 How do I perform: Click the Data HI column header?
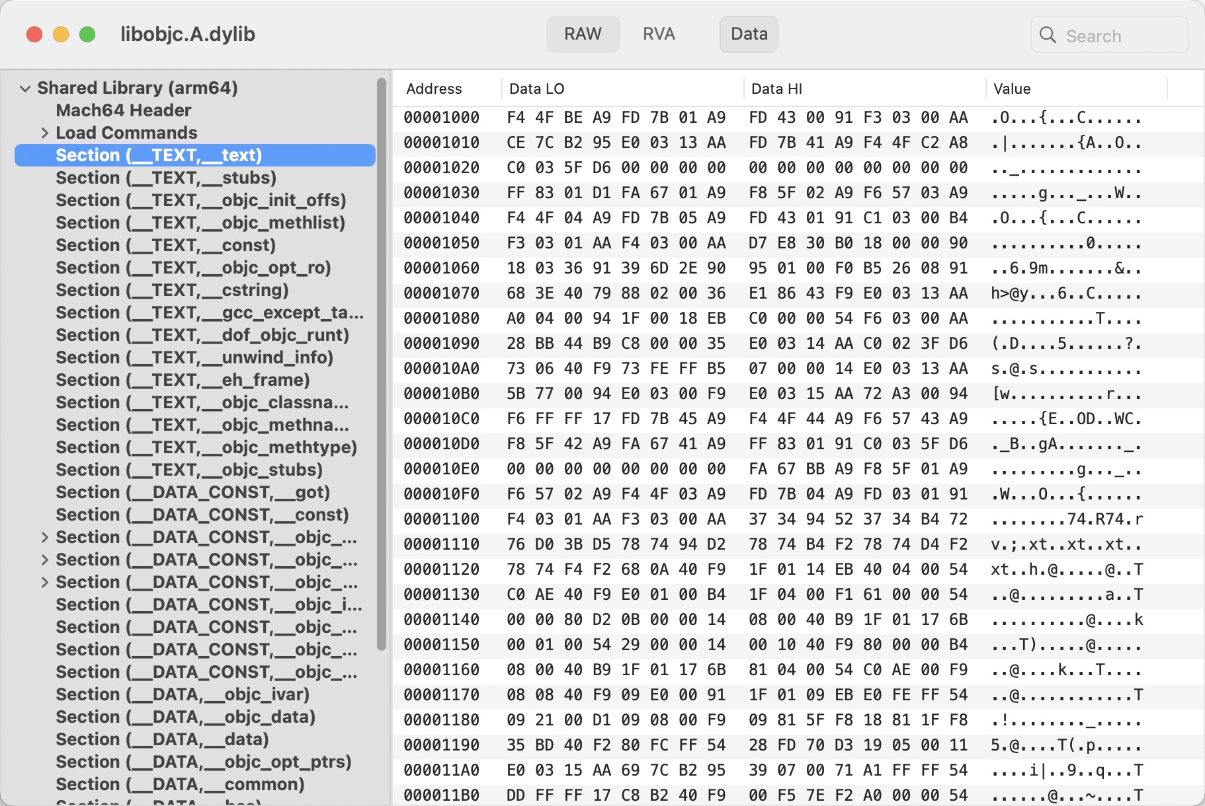tap(776, 89)
